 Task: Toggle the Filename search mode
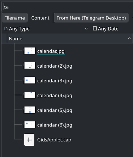14,18
